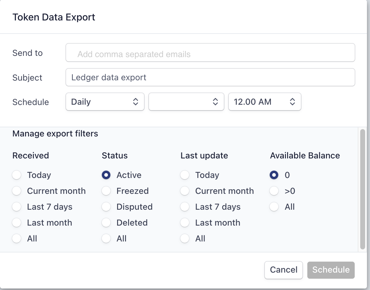This screenshot has height=290, width=370.
Task: Choose Current month under Received
Action: pos(17,191)
